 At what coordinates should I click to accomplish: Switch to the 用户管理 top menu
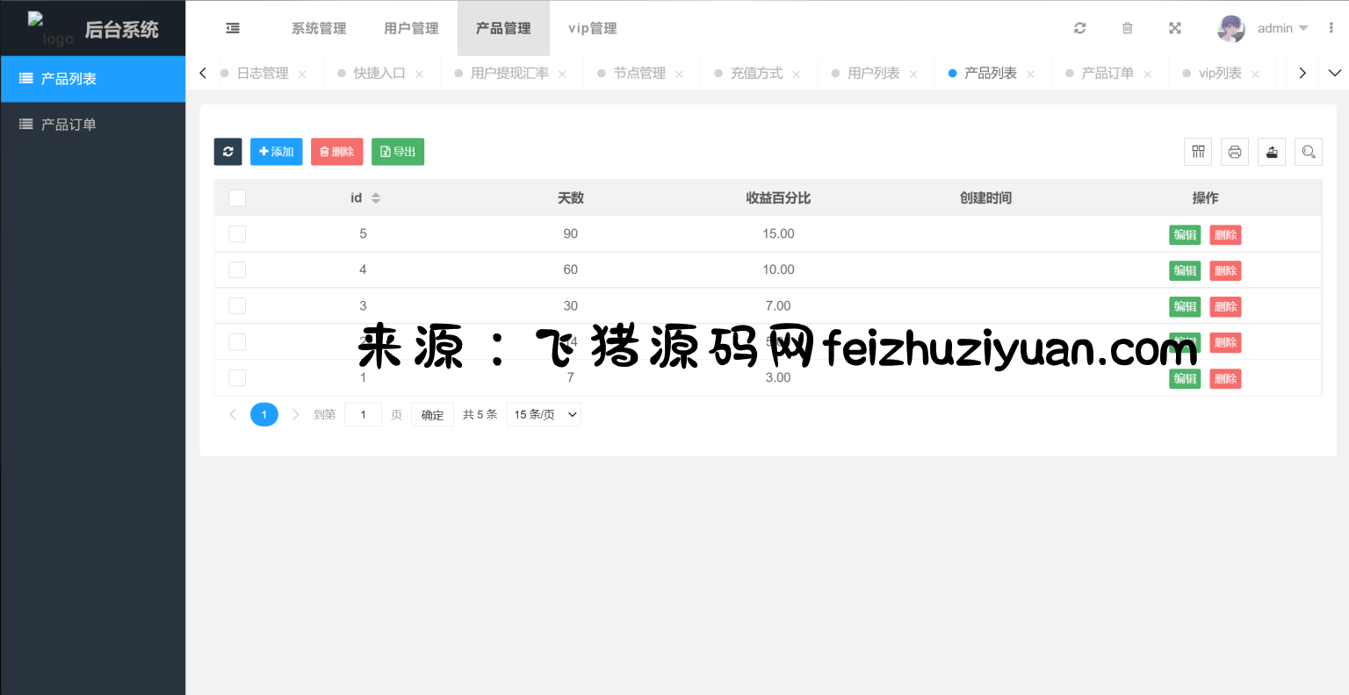[x=411, y=28]
